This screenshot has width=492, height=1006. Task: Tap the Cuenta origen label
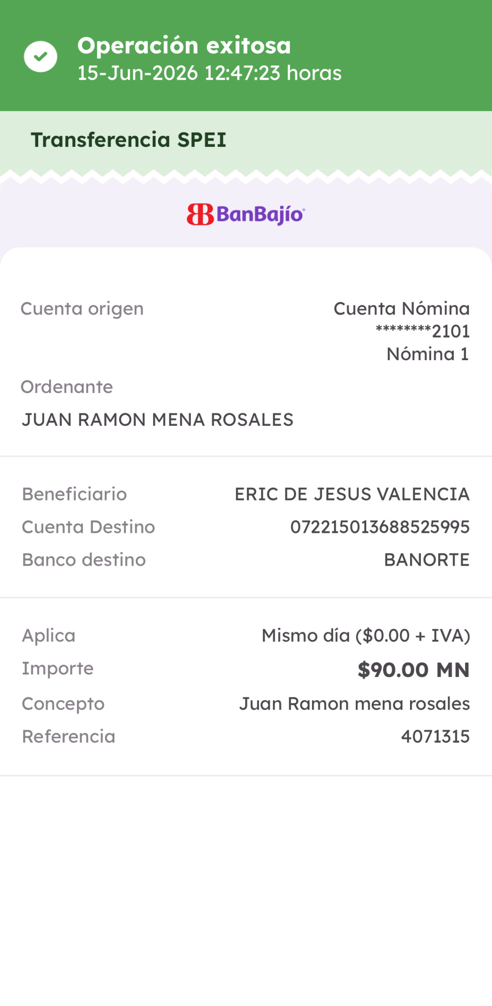82,309
